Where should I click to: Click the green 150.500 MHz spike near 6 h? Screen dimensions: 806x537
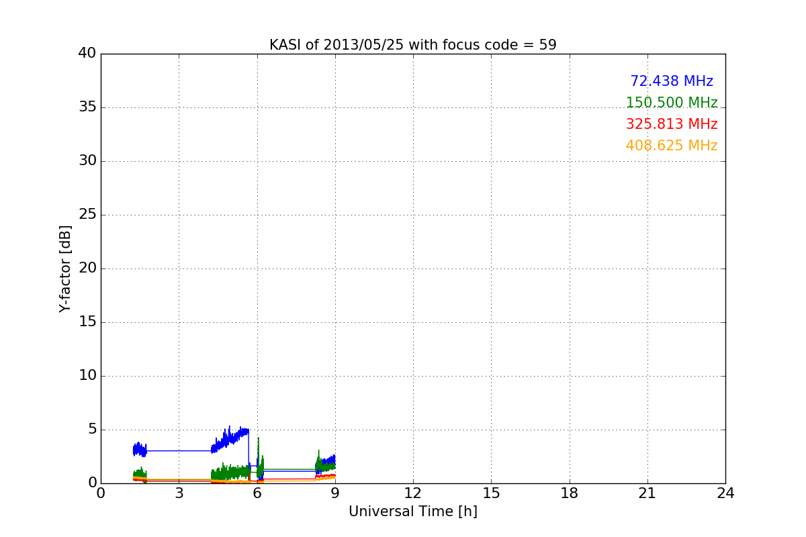click(259, 456)
